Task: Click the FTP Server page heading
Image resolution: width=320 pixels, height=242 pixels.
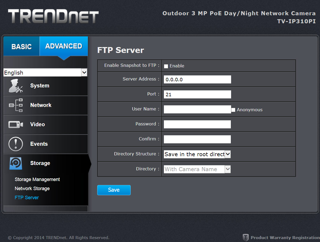Action: pyautogui.click(x=121, y=50)
